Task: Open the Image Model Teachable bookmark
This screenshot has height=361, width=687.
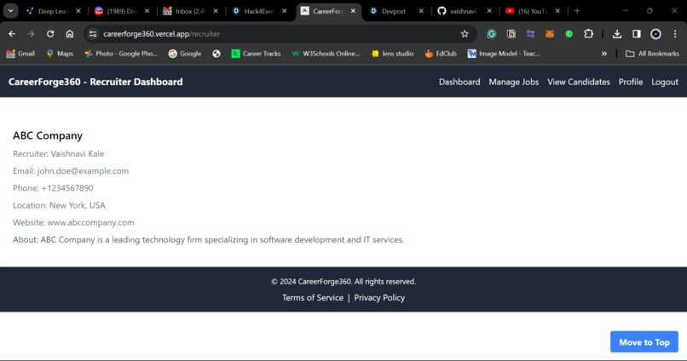Action: pos(504,54)
